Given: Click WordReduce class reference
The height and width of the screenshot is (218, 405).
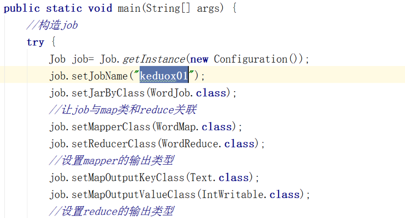Looking at the screenshot, I should [x=190, y=144].
